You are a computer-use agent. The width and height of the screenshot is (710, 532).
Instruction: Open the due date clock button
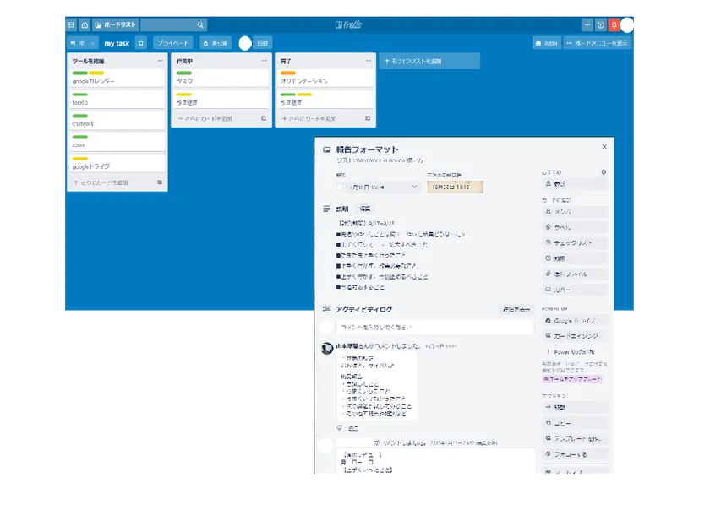[x=575, y=258]
